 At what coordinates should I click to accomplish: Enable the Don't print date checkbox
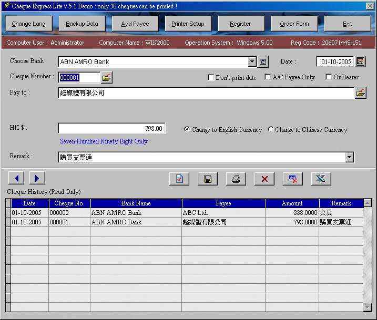(211, 78)
